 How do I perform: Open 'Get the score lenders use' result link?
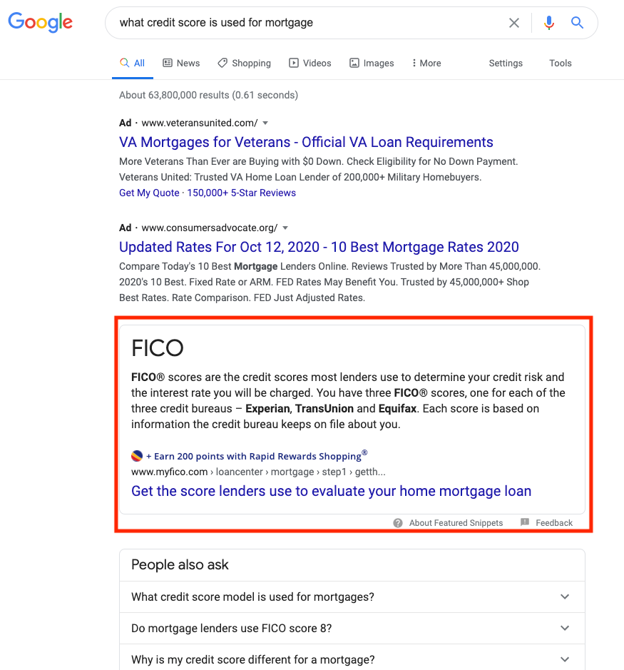[331, 491]
